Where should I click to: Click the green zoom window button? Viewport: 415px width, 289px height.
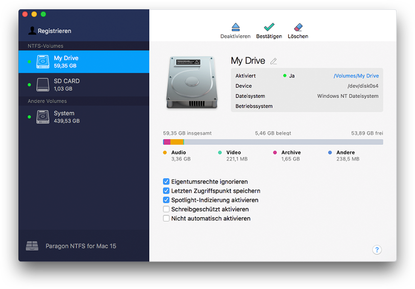(x=43, y=14)
